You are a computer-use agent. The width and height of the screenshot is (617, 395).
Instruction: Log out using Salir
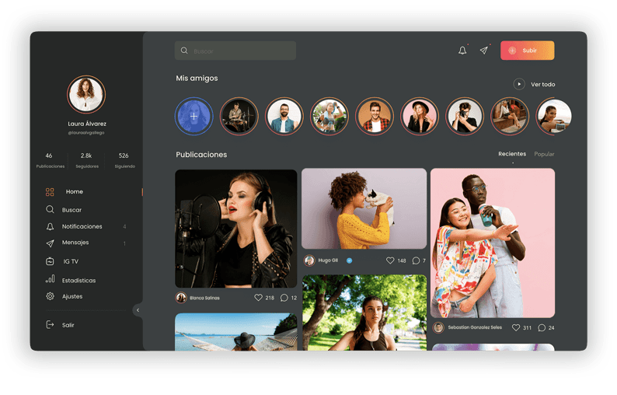tap(68, 325)
